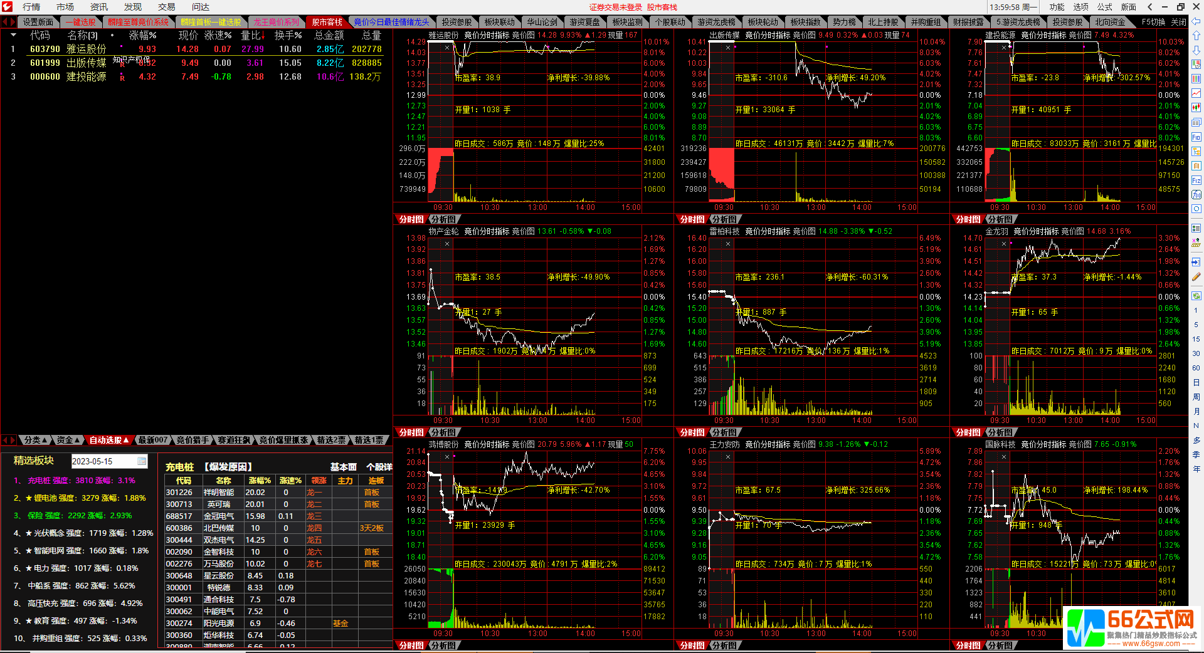The image size is (1204, 653).
Task: Click the f(x) formula icon in sidebar
Action: point(1196,195)
